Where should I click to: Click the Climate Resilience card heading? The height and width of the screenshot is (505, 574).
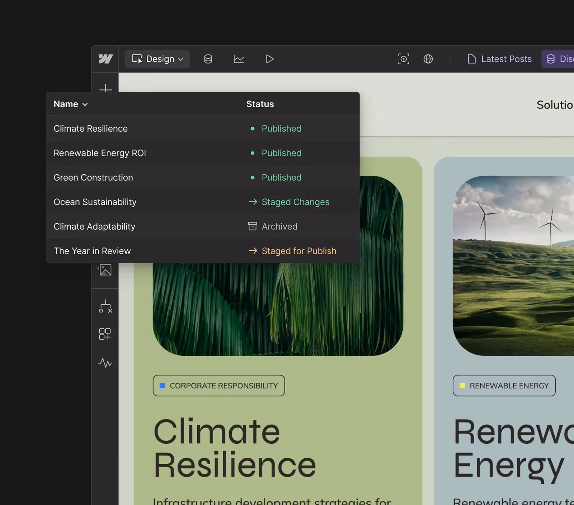tap(235, 448)
